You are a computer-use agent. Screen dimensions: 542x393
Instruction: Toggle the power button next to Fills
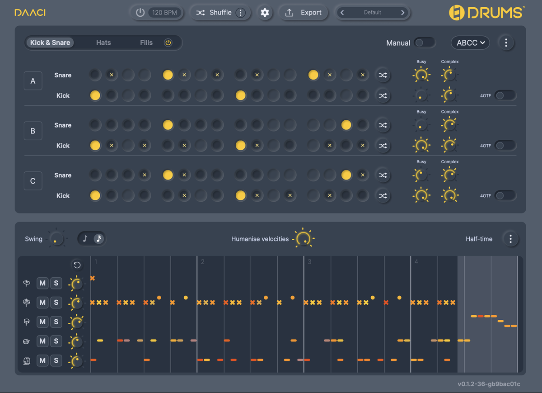click(168, 43)
